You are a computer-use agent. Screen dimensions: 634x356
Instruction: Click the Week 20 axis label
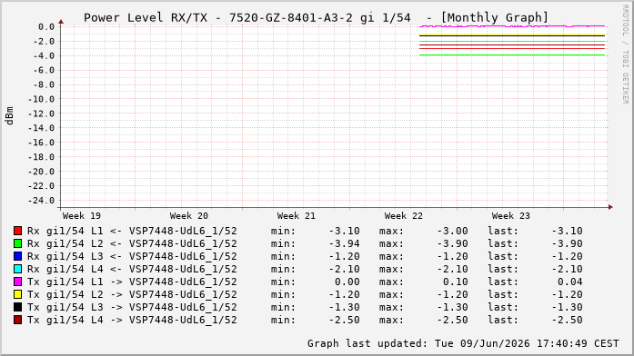189,216
